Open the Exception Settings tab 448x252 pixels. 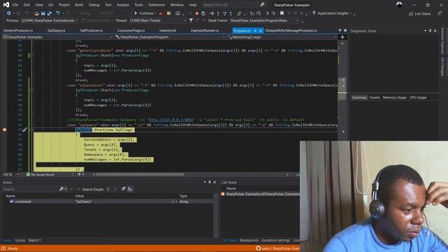275,240
